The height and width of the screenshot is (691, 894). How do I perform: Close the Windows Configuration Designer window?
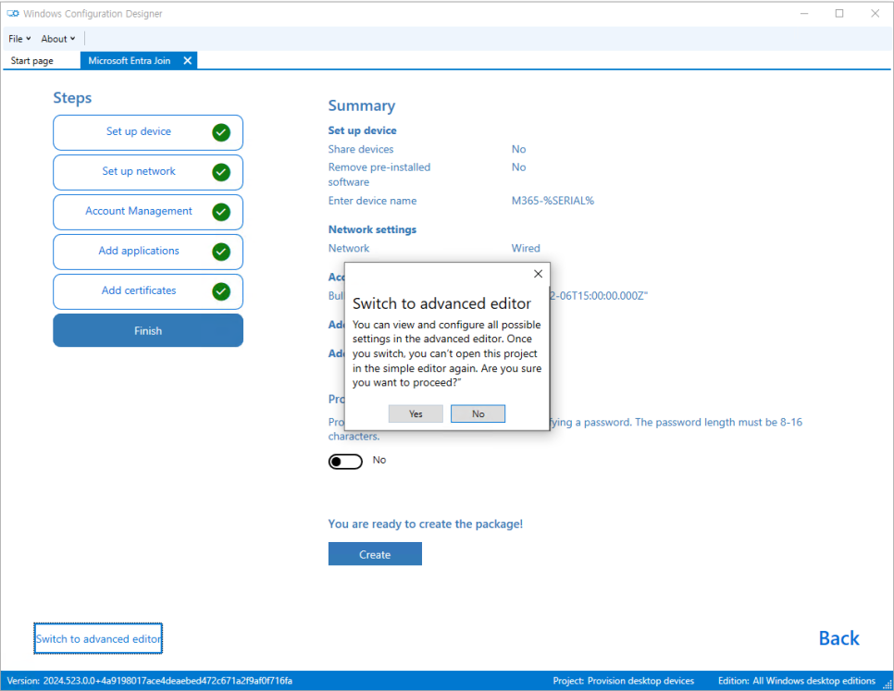coord(875,13)
